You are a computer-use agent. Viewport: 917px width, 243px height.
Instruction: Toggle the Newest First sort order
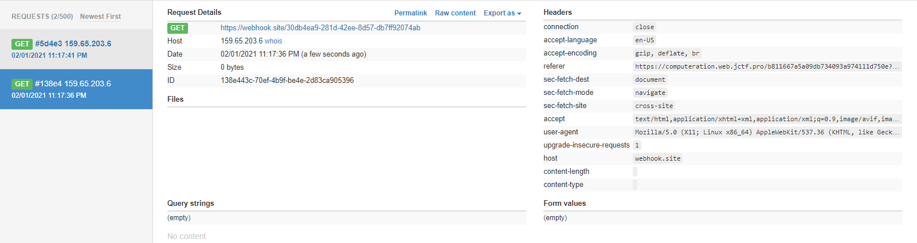[x=100, y=17]
